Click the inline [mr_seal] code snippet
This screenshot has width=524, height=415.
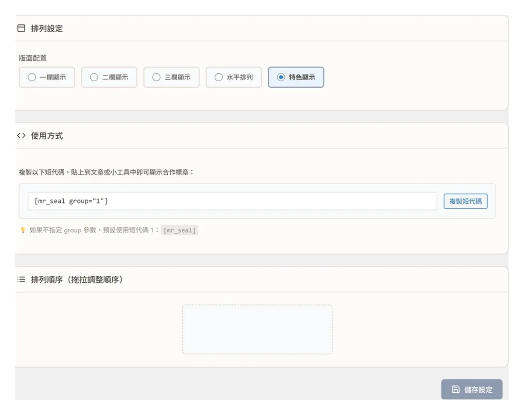coord(179,230)
